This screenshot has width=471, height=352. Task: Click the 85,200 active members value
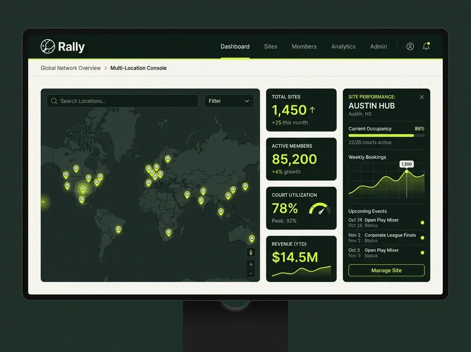click(x=294, y=159)
